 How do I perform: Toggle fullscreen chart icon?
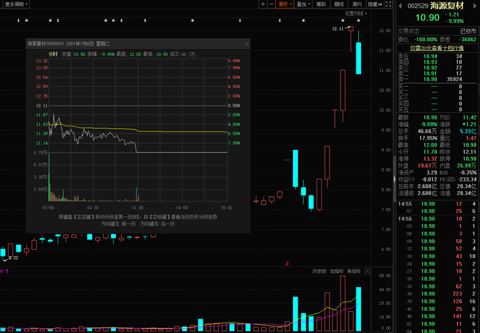coord(388,4)
